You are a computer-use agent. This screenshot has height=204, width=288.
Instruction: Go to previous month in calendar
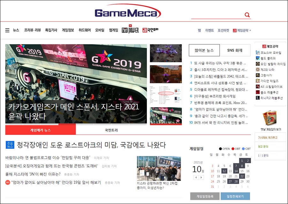click(196, 178)
